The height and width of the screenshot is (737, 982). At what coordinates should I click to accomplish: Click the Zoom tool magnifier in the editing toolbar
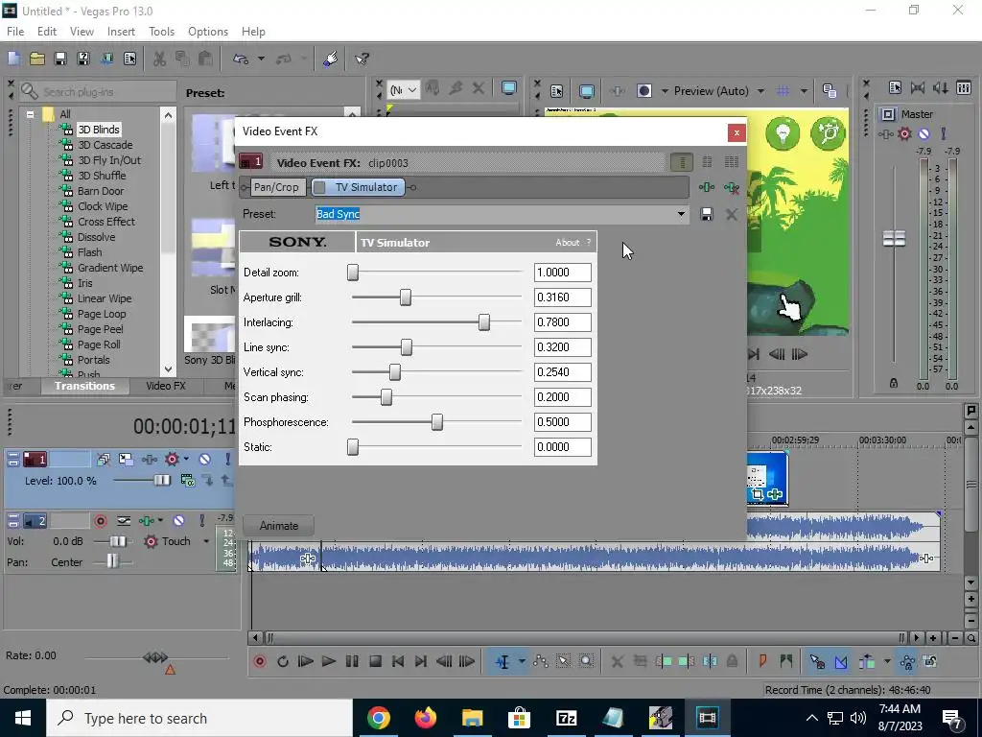pos(586,661)
